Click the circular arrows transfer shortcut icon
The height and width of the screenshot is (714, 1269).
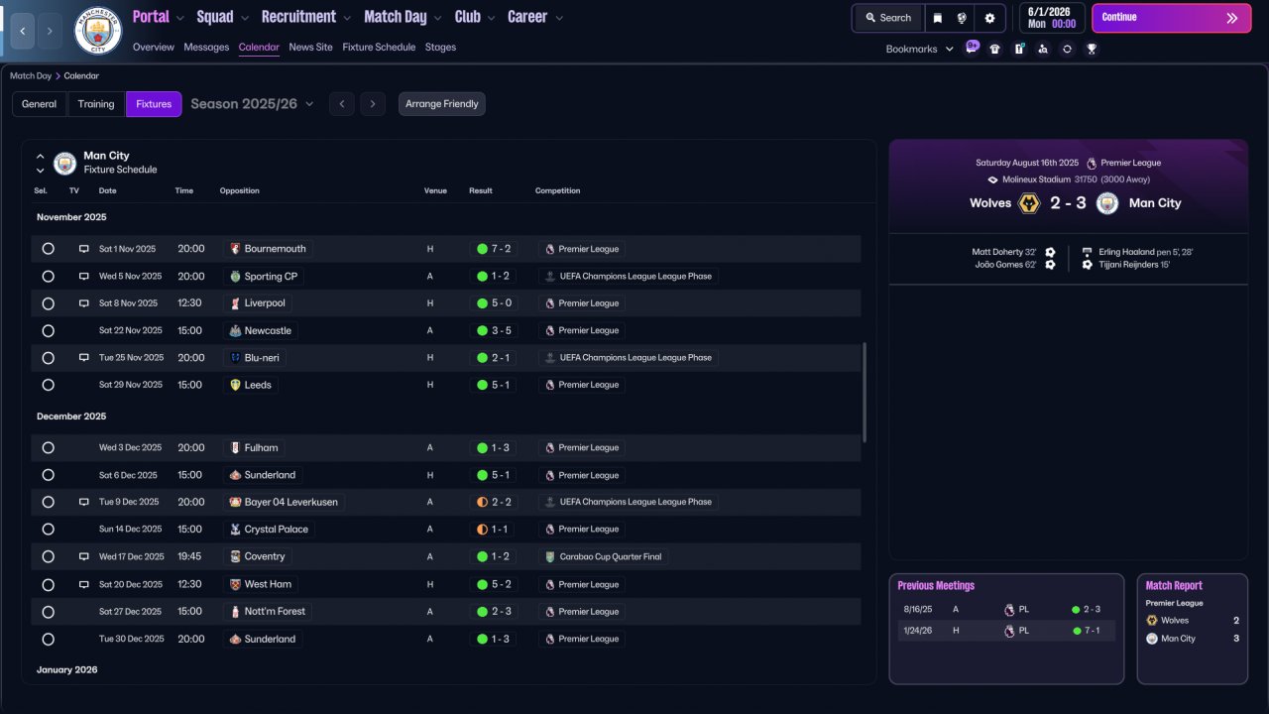[1067, 49]
